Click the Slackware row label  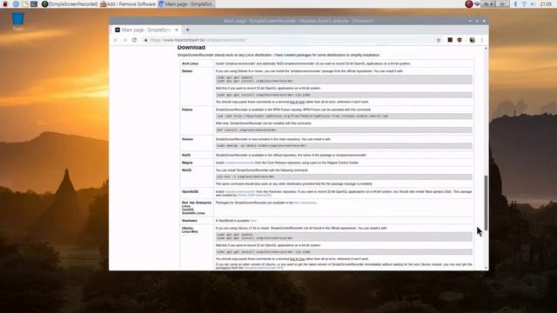[190, 221]
